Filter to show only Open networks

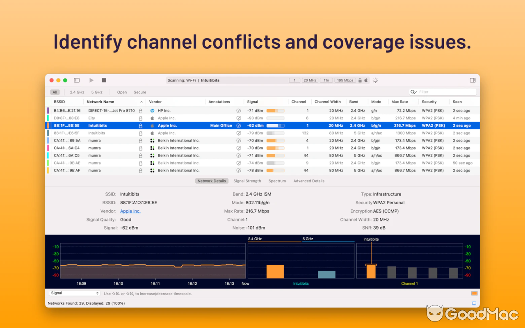[x=122, y=92]
